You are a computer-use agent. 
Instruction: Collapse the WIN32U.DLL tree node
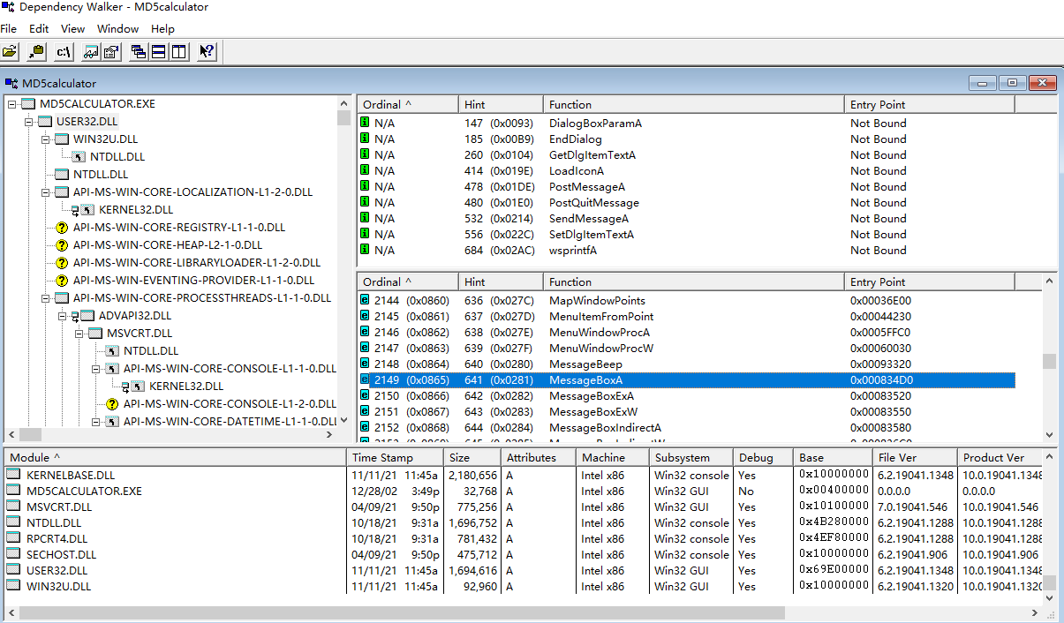tap(46, 139)
